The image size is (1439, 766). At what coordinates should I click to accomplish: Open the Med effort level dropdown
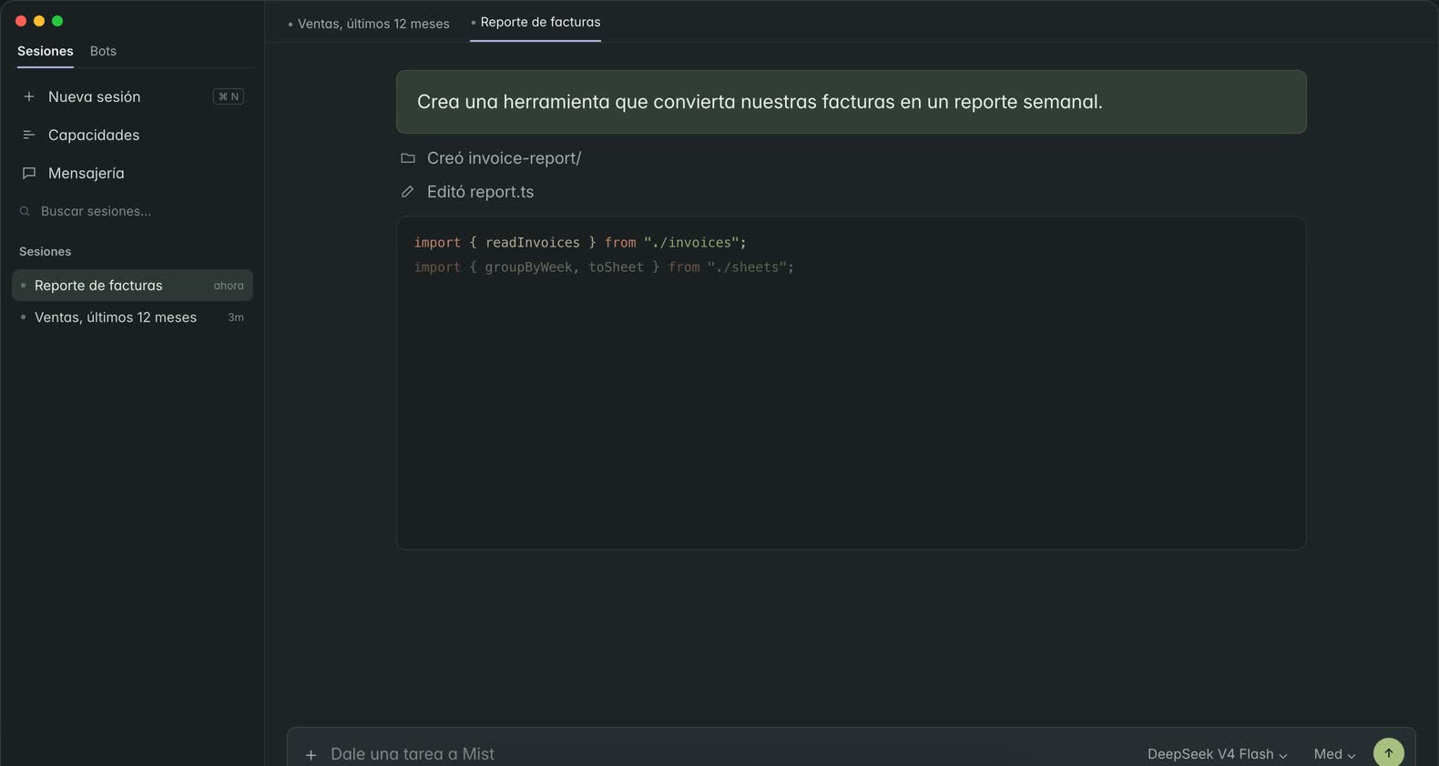coord(1334,754)
